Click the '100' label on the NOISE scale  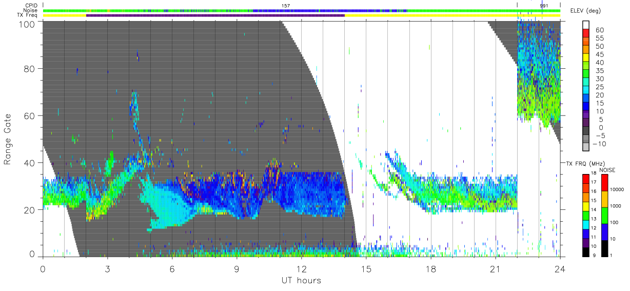click(x=615, y=223)
